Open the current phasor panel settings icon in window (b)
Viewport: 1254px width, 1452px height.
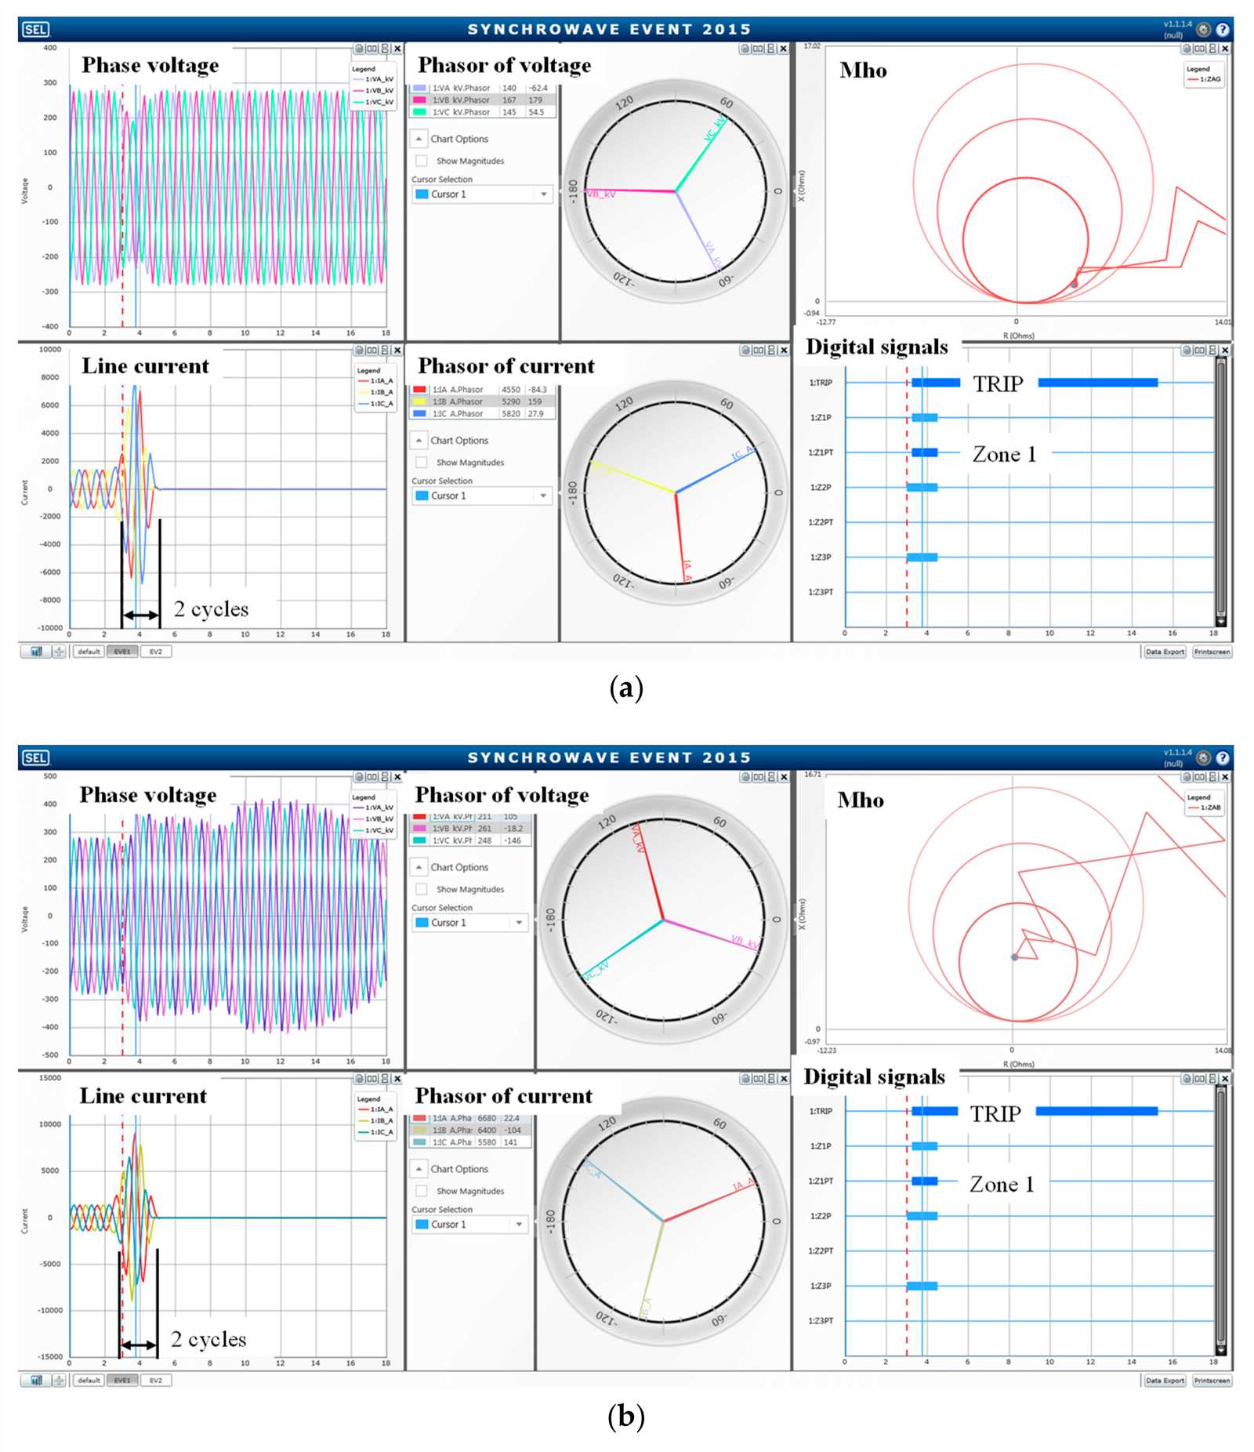(745, 1079)
